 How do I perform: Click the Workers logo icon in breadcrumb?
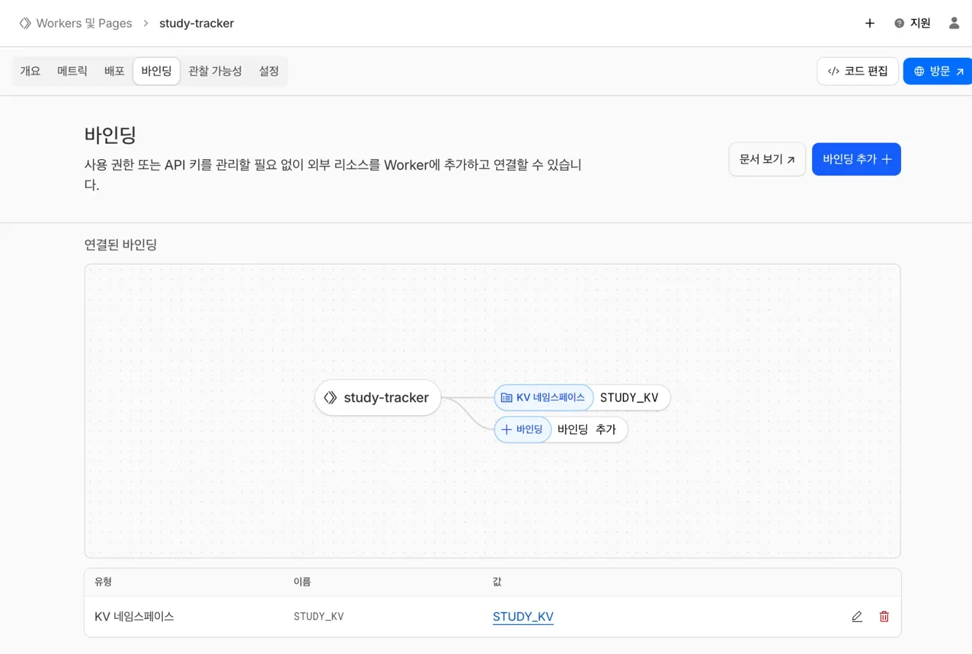tap(25, 23)
